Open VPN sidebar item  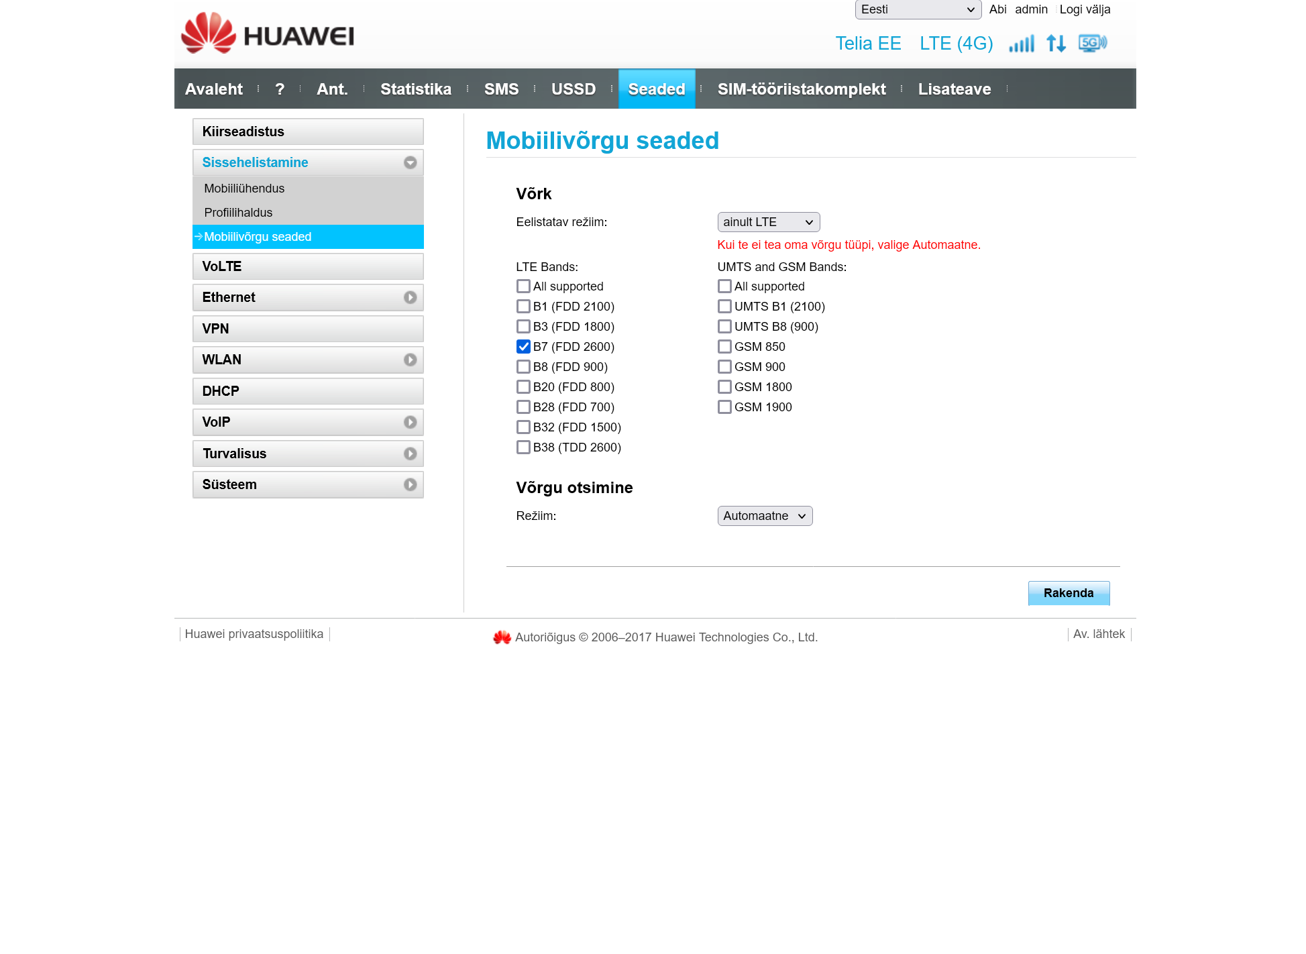coord(308,329)
